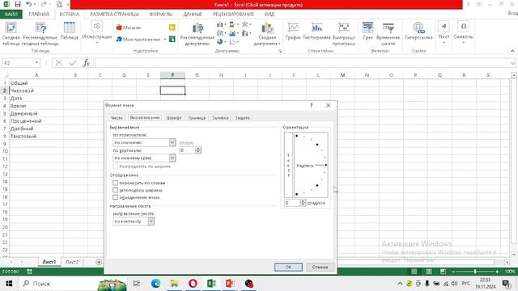Open Microsoft Edge from the taskbar

pyautogui.click(x=155, y=284)
